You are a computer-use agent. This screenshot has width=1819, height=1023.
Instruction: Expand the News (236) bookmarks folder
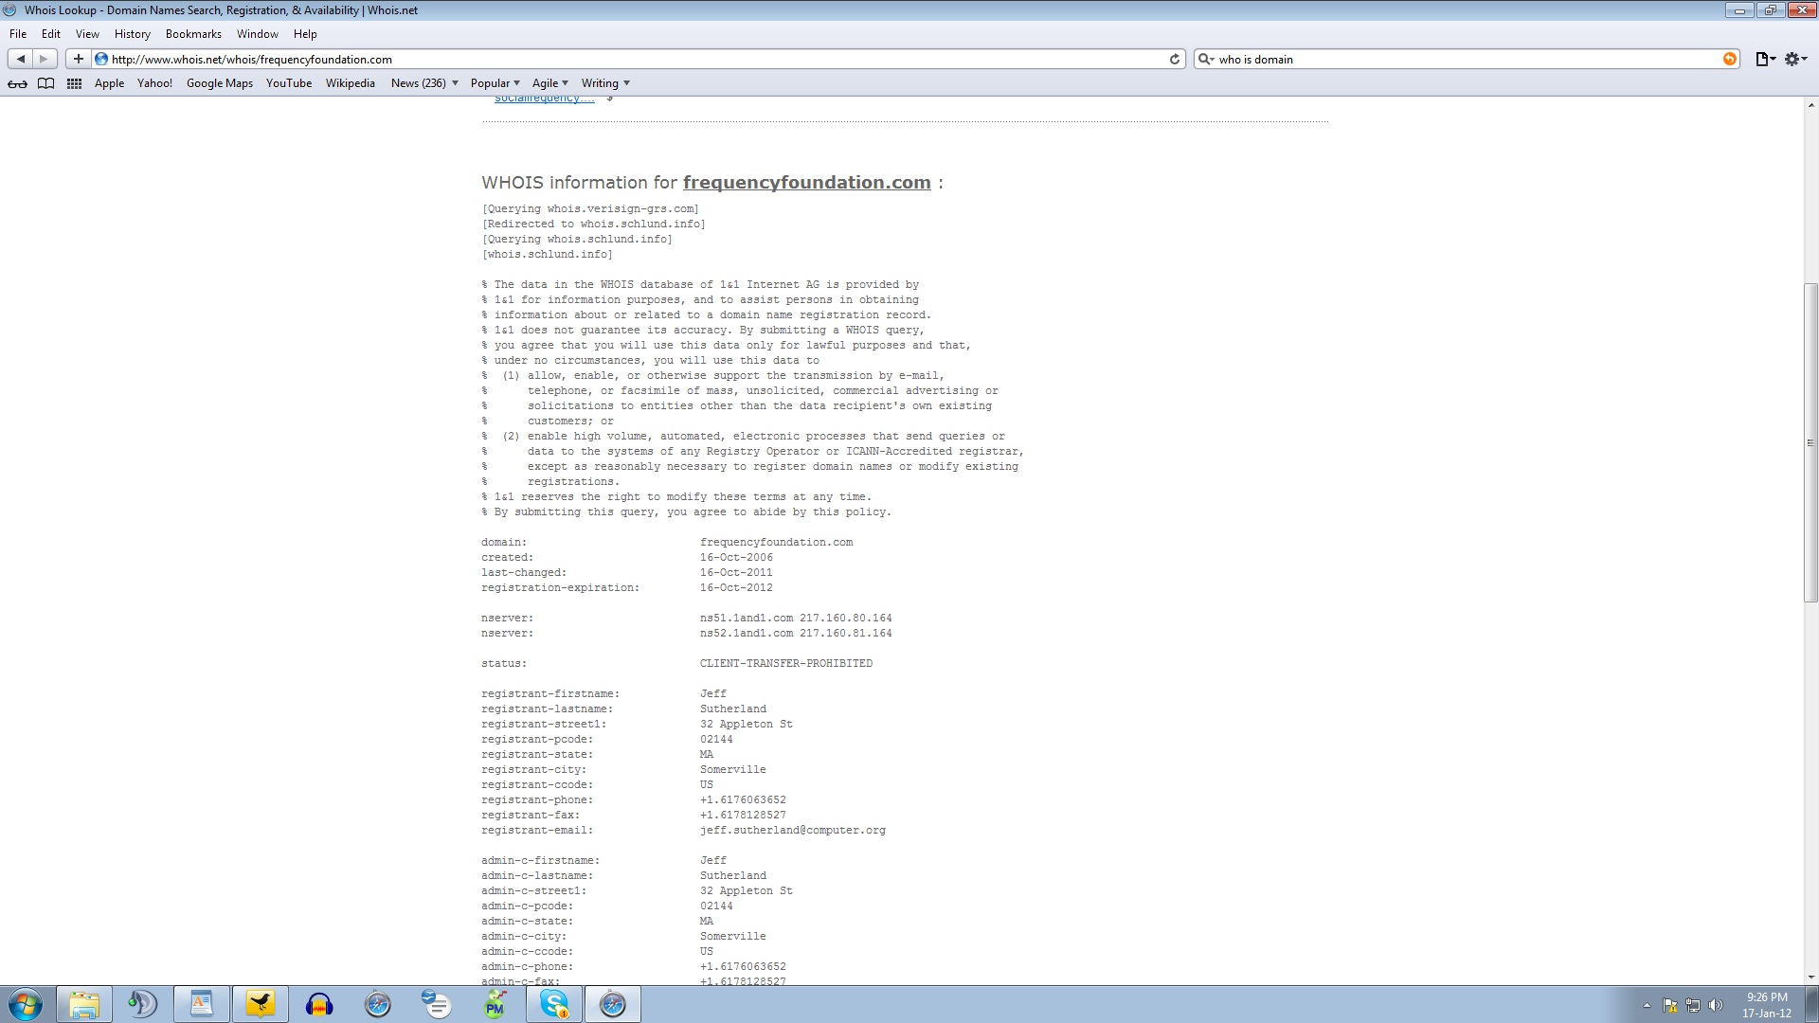click(423, 83)
